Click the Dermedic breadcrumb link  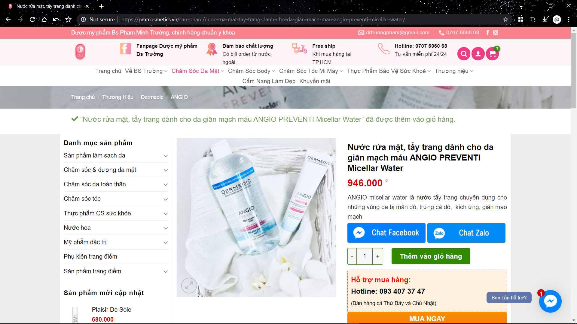(x=152, y=97)
